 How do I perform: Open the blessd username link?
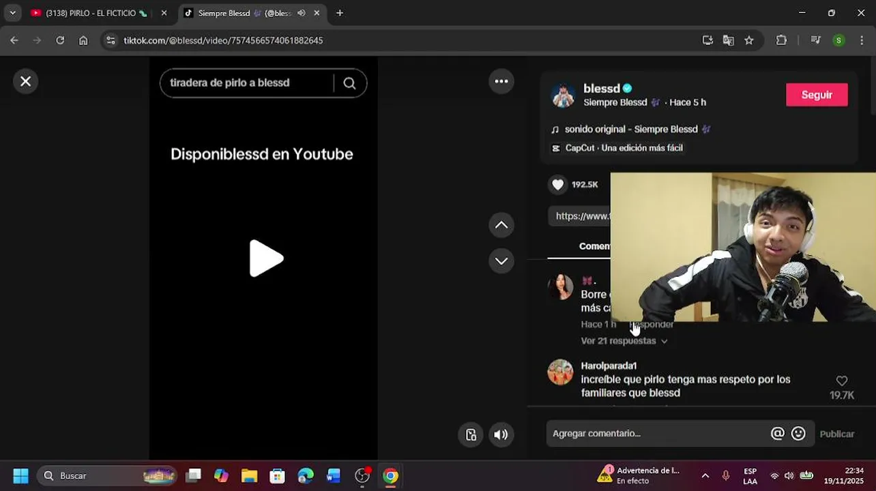point(602,88)
